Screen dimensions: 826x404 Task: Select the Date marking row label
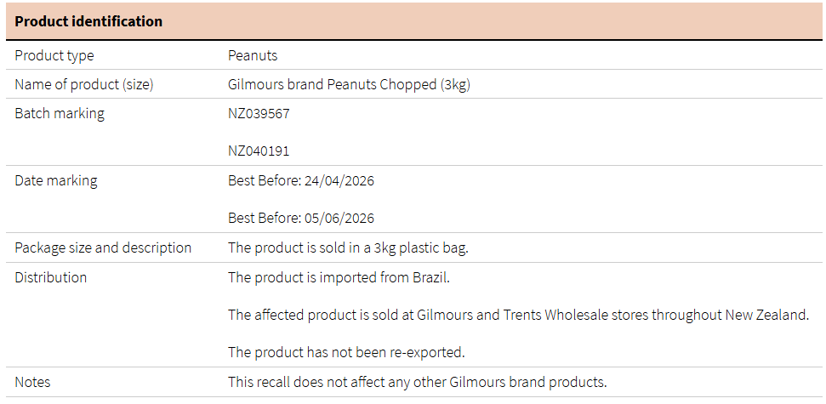click(56, 180)
